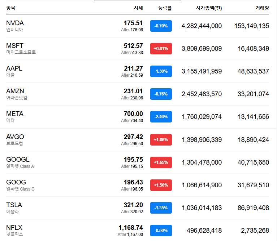The width and height of the screenshot is (277, 241).
Task: Click the AVGO price 297.42
Action: [x=133, y=137]
